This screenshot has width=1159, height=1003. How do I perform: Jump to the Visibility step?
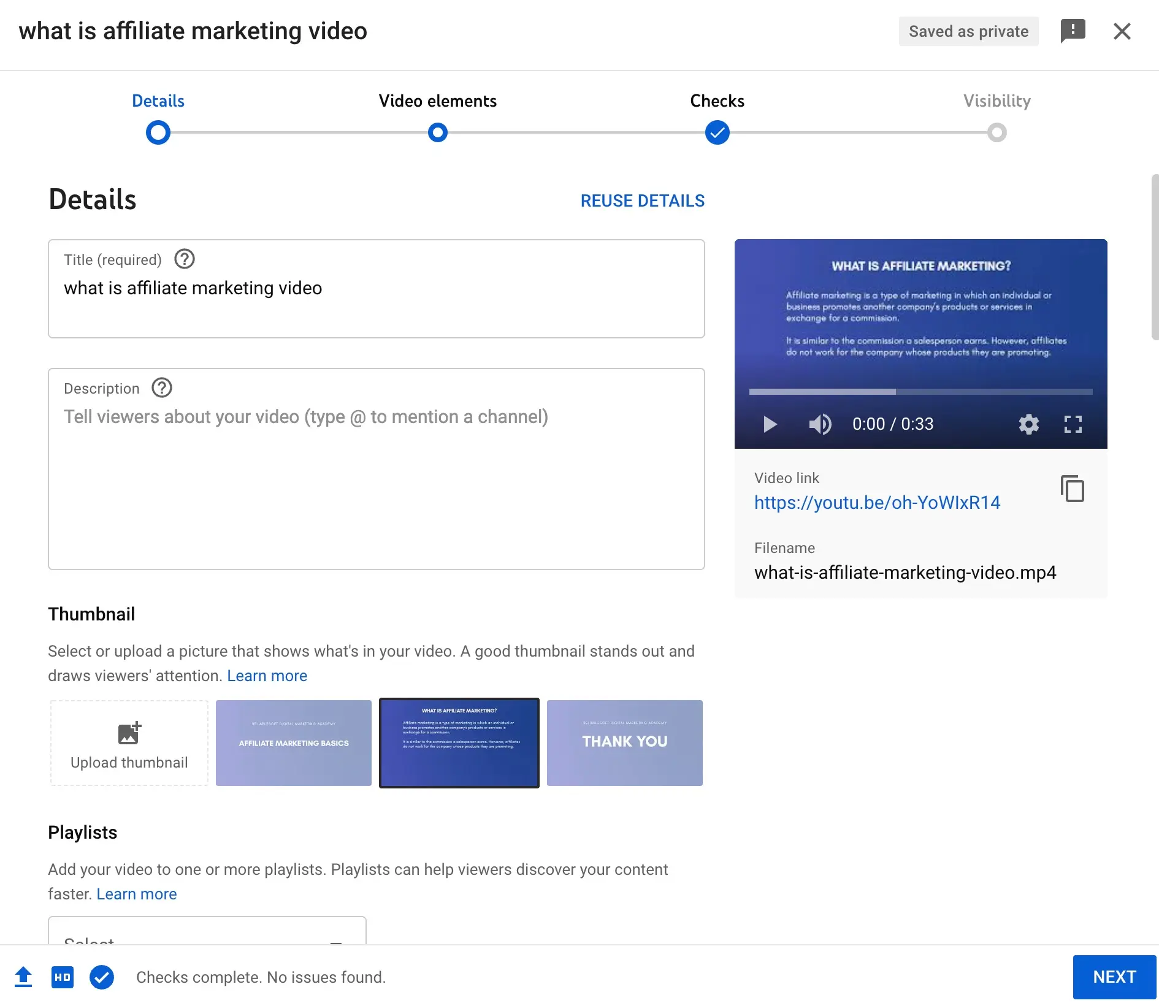[x=996, y=132]
